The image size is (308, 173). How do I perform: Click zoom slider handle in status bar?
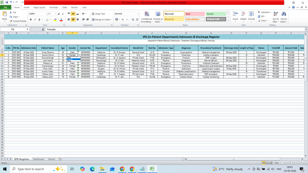[x=291, y=163]
